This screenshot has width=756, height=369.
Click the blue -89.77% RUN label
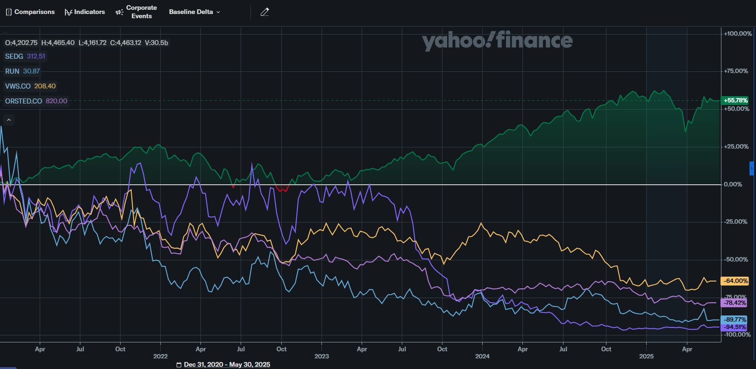[735, 320]
